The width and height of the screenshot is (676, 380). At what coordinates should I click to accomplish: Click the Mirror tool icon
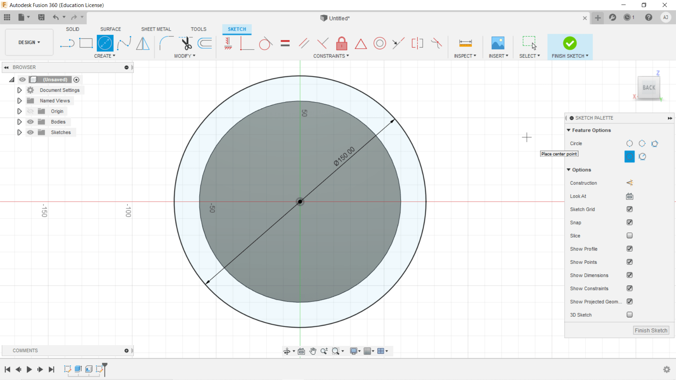pyautogui.click(x=143, y=43)
